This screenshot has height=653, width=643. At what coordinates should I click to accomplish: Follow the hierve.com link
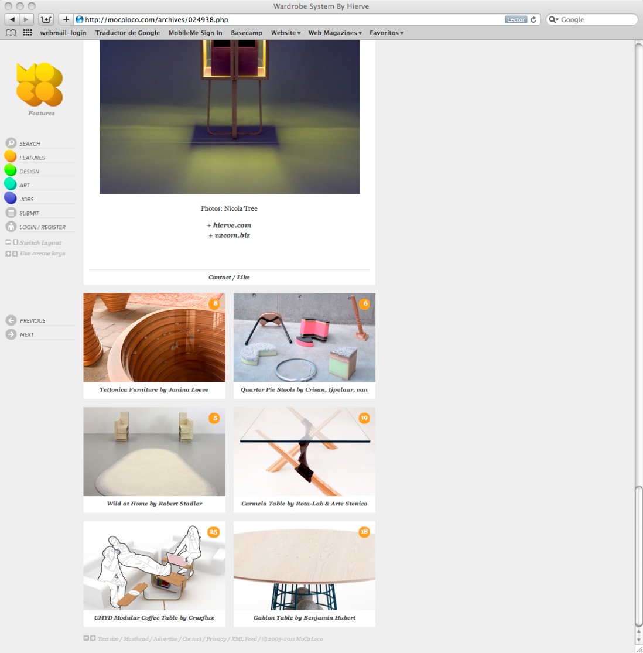[232, 225]
